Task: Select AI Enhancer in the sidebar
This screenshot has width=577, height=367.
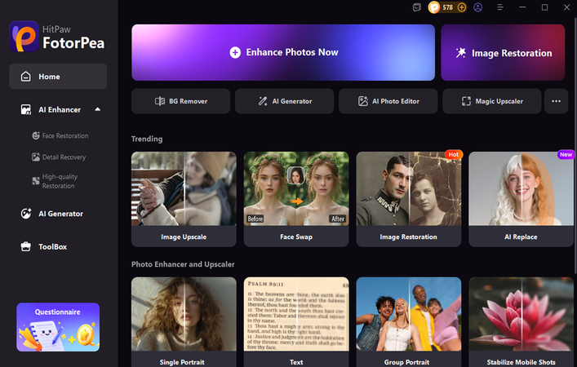Action: 60,109
